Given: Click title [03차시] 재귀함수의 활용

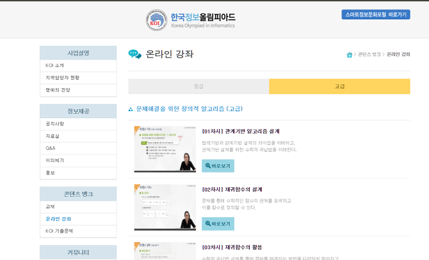Looking at the screenshot, I should 232,247.
